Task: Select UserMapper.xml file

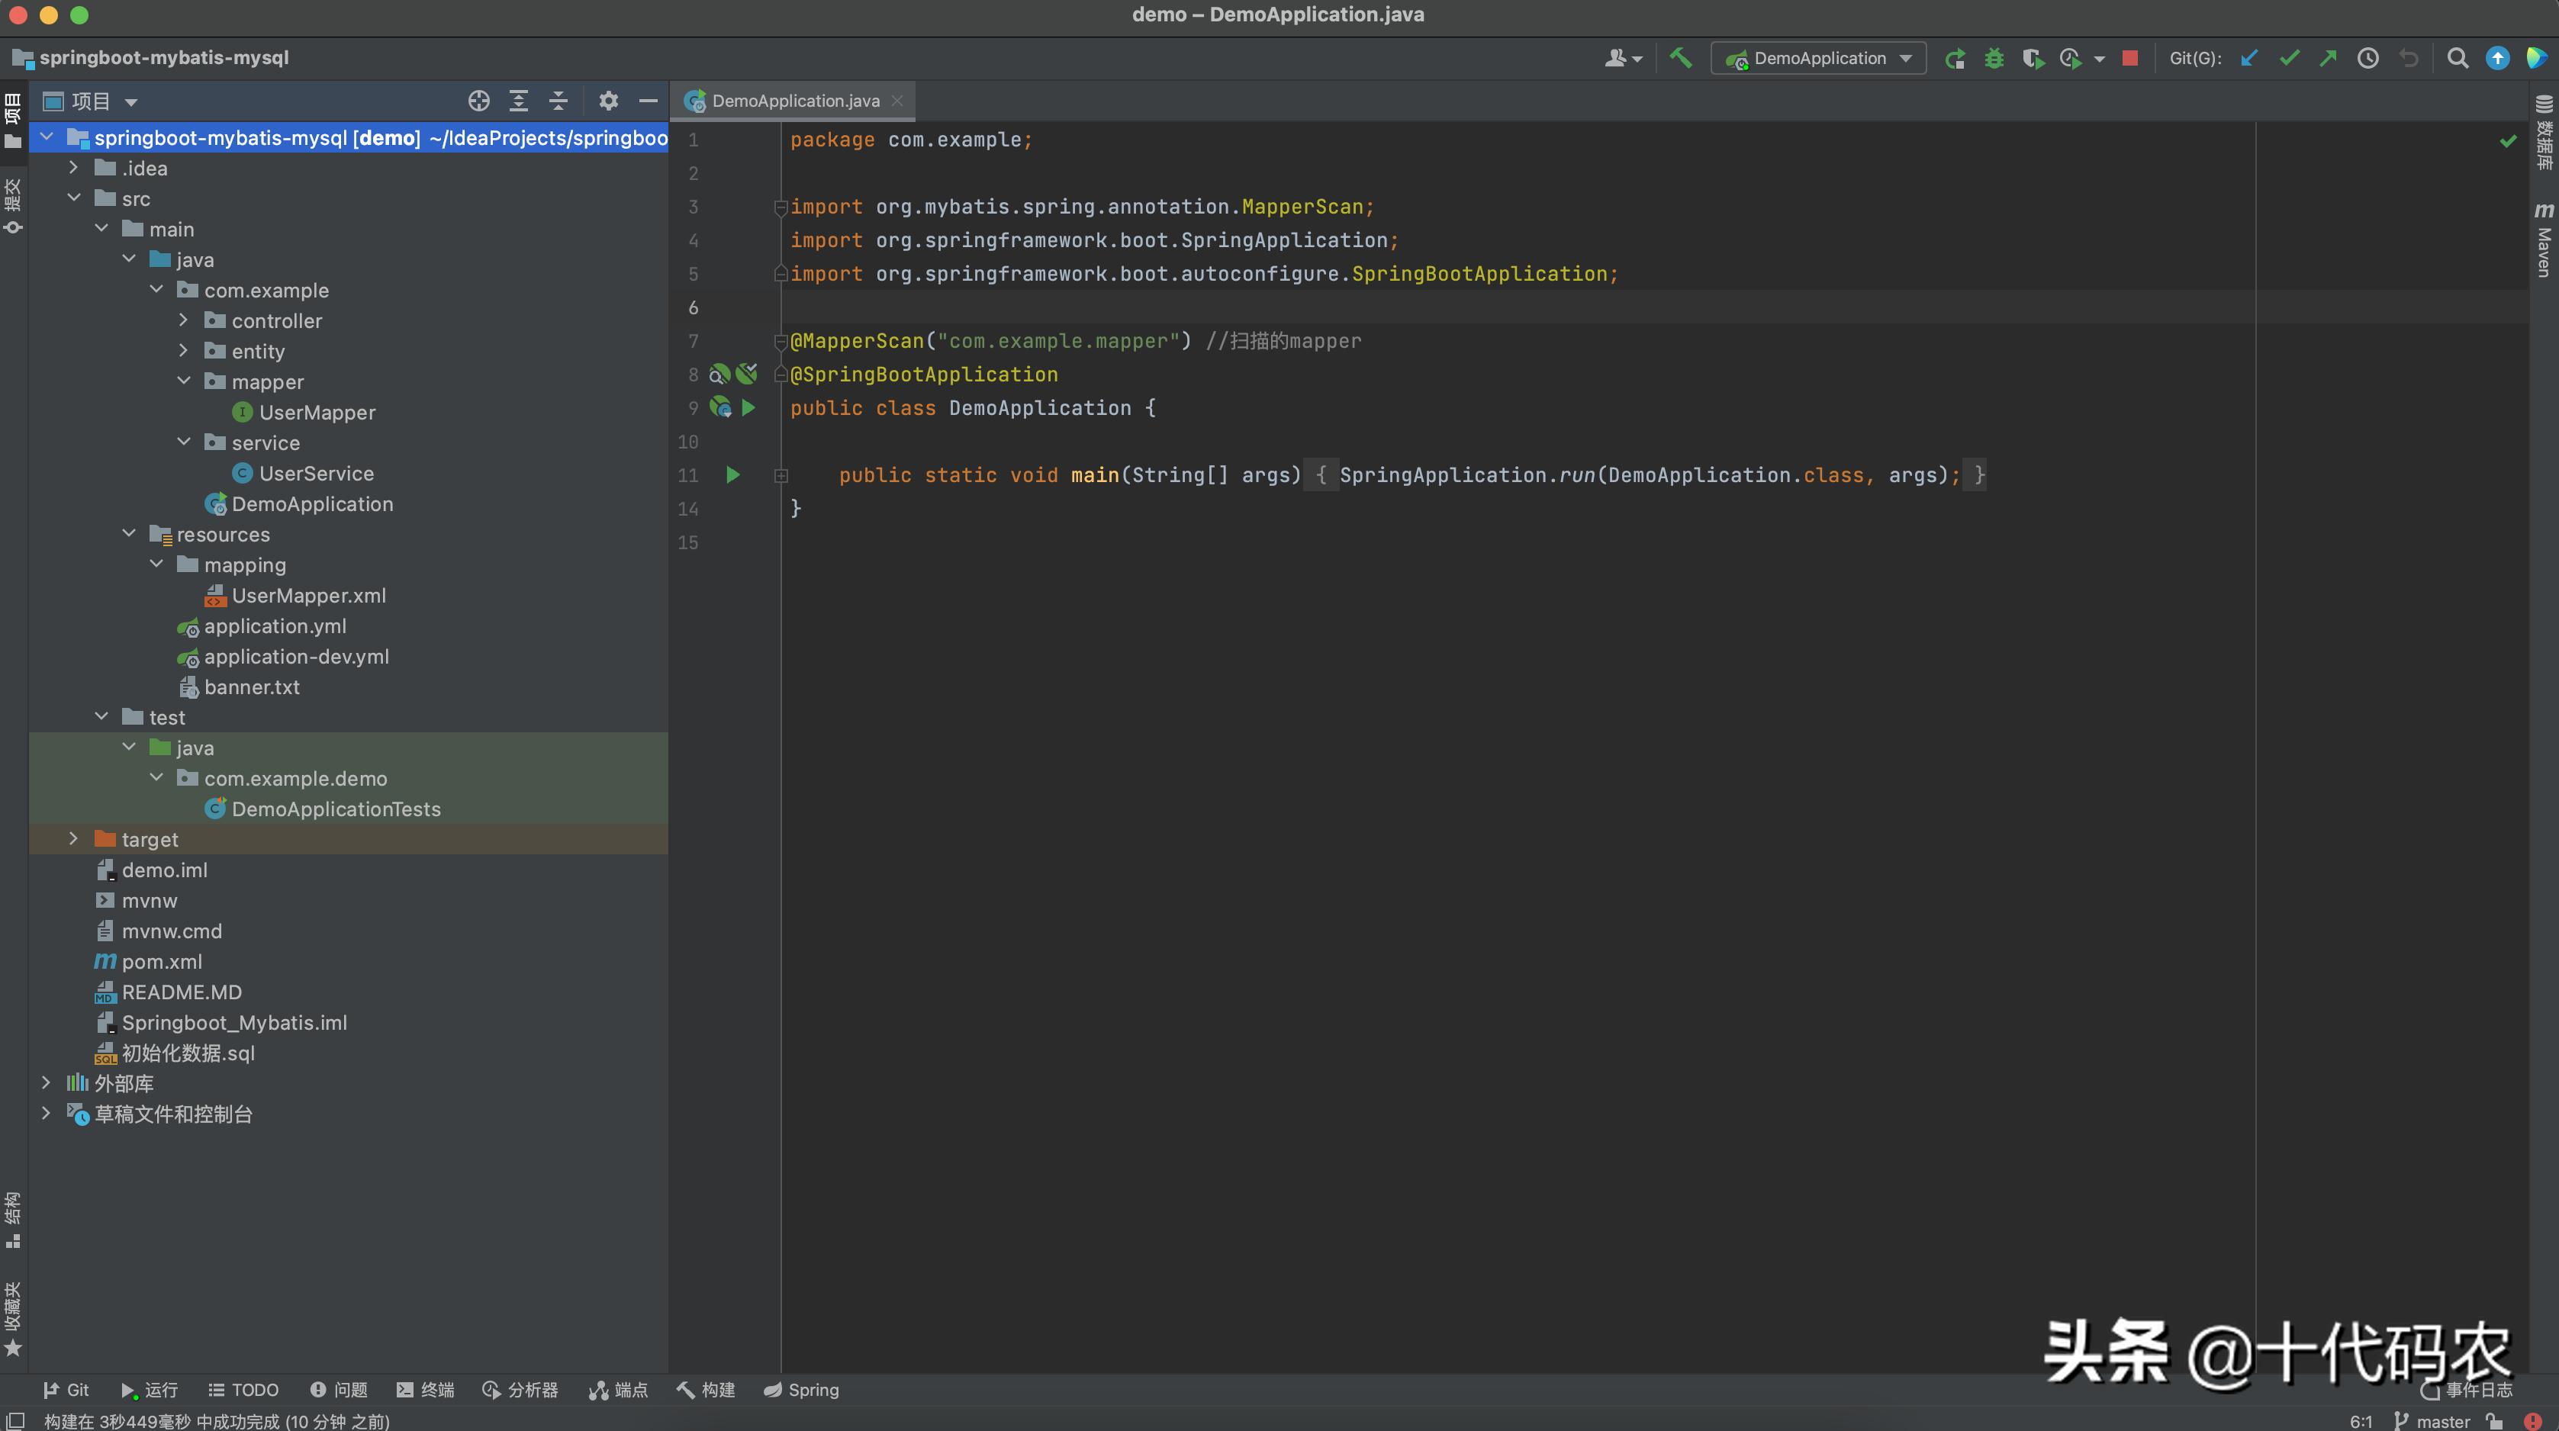Action: [x=308, y=595]
